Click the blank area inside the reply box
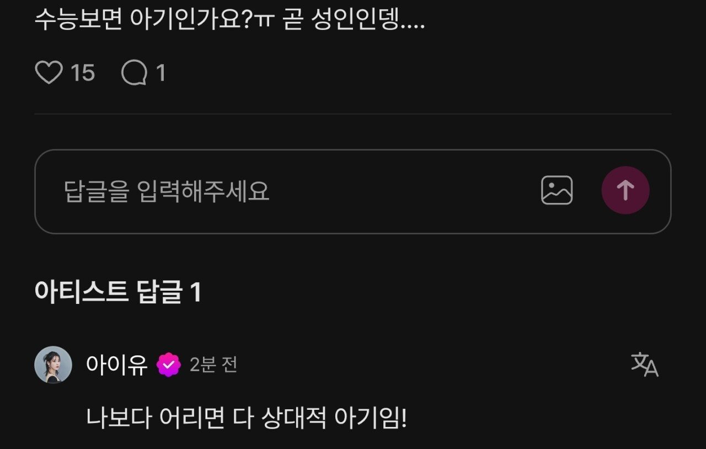 point(403,191)
